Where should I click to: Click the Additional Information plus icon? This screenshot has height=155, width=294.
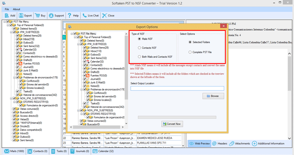click(x=255, y=144)
